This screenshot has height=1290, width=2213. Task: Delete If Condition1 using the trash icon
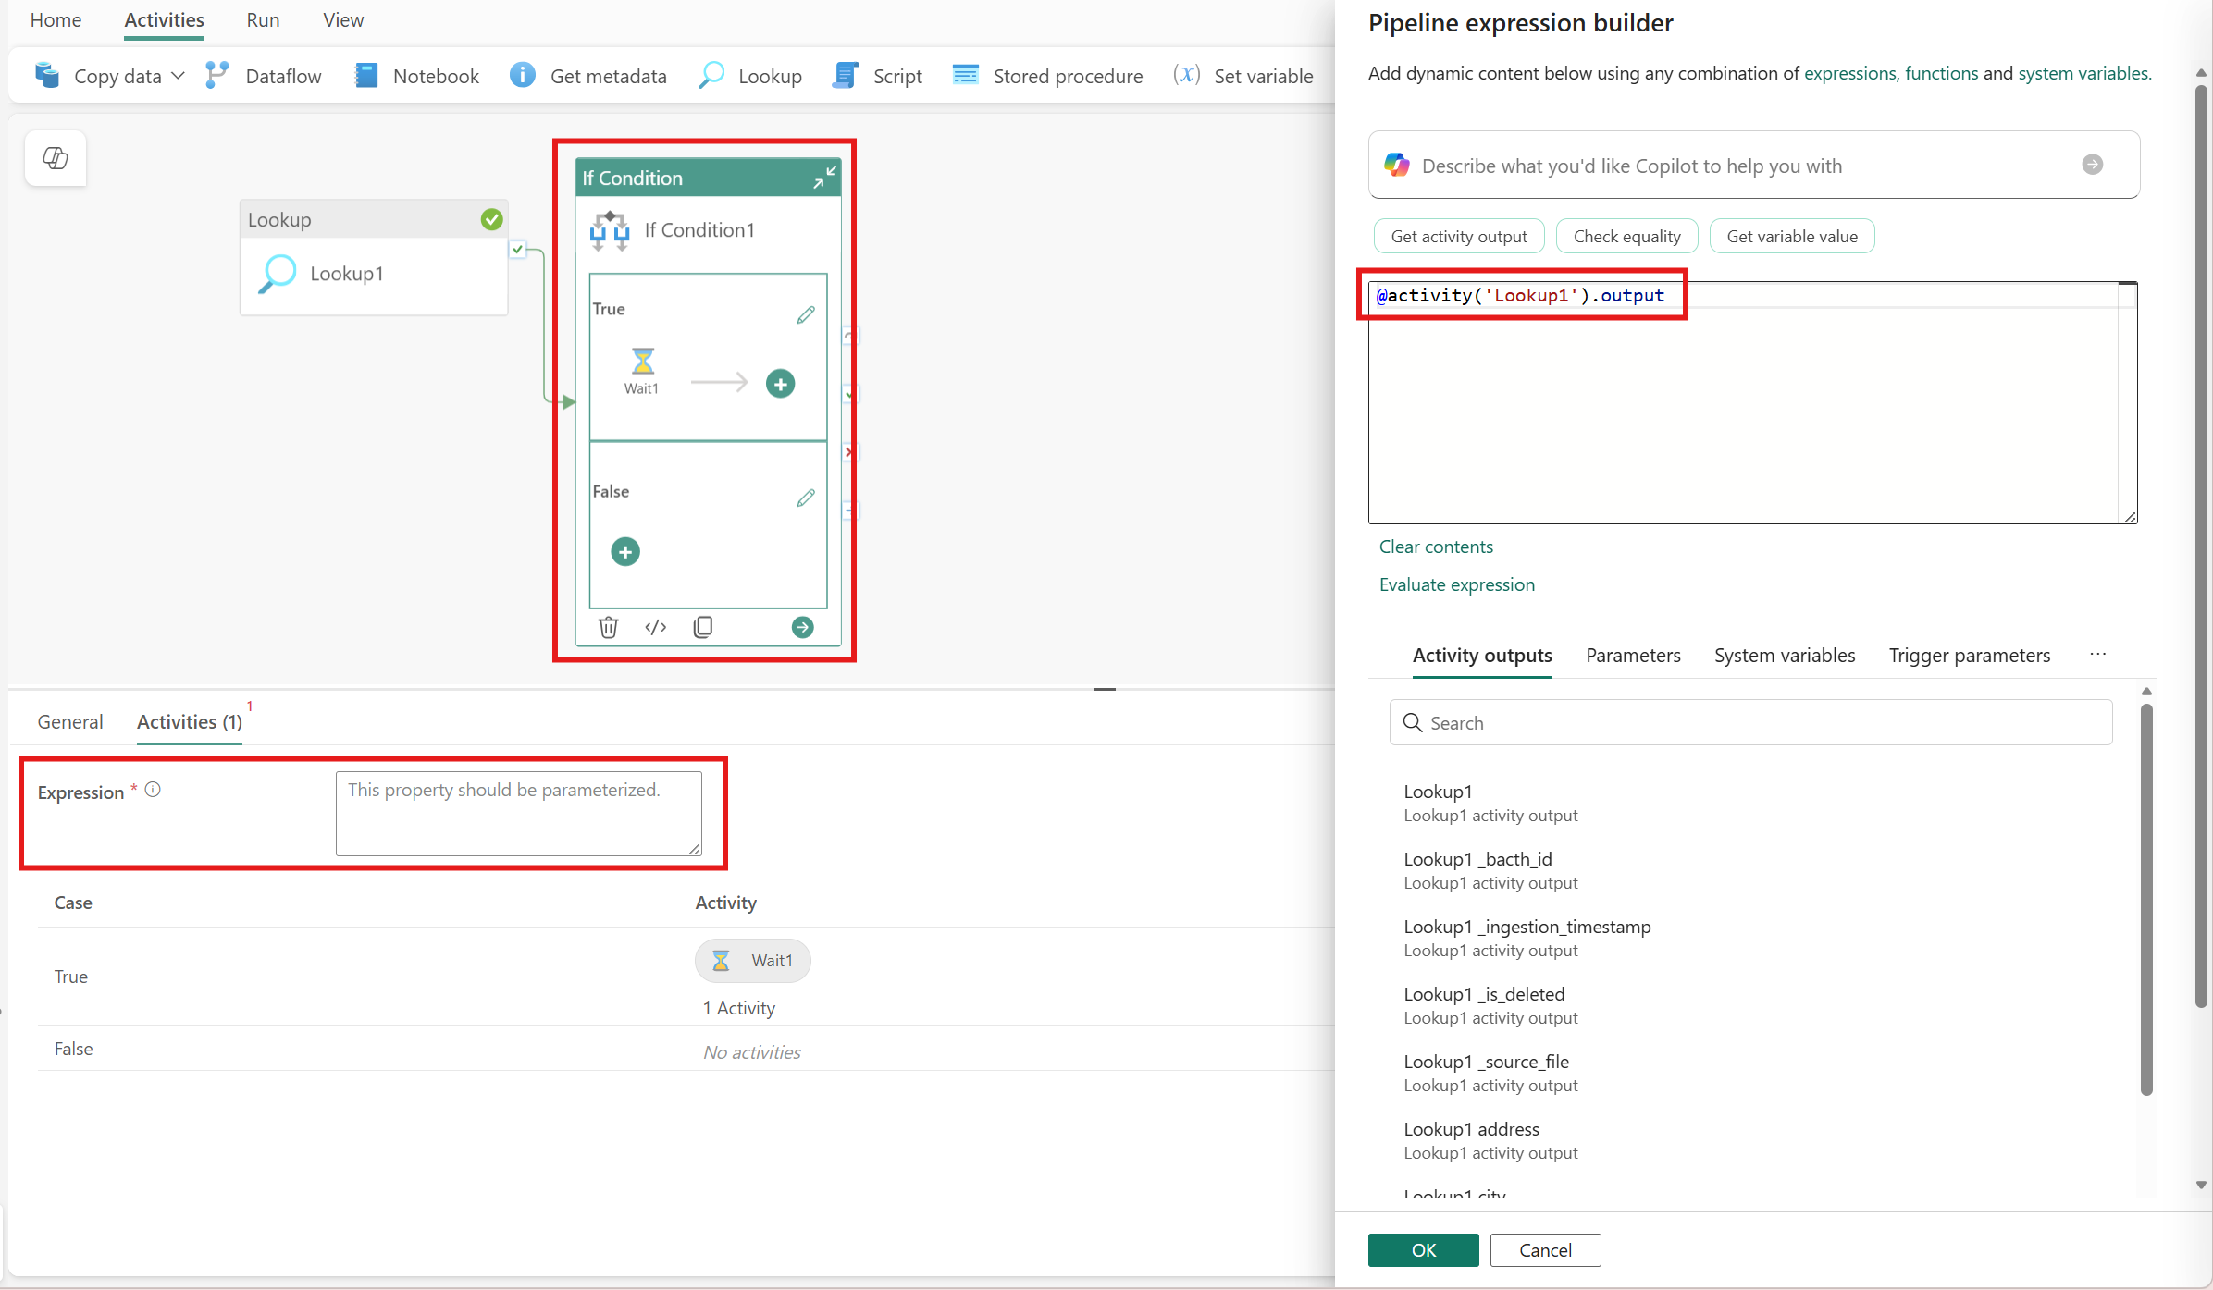click(608, 627)
